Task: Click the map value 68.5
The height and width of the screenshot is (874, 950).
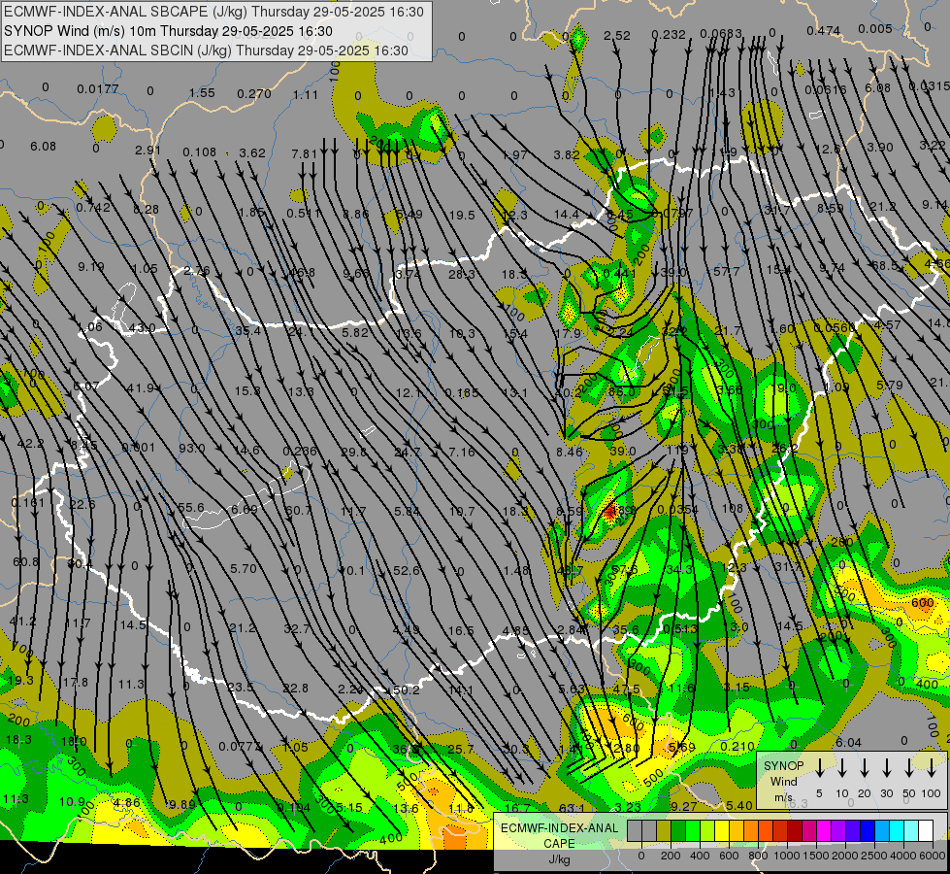Action: click(x=885, y=266)
